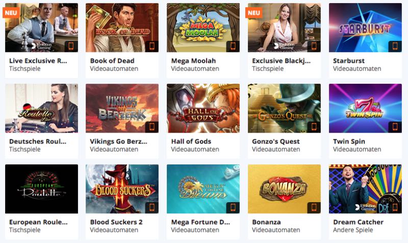Click the NEU badge on Live Exclusive Roulette
The image size is (408, 243).
[11, 13]
